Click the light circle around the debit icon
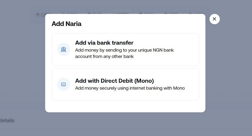This screenshot has height=136, width=252. [64, 84]
